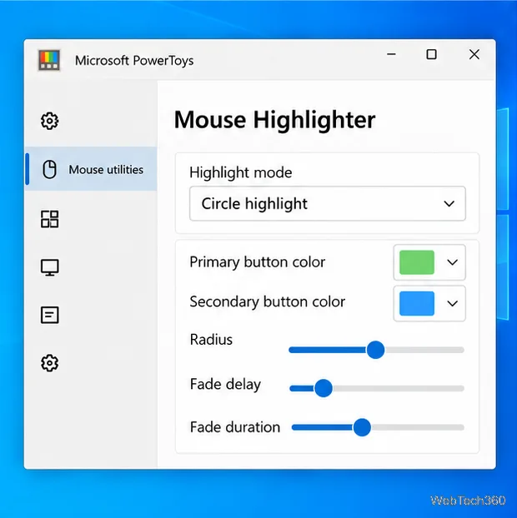Screen dimensions: 517x518
Task: Click the Microsoft PowerToys window title
Action: pyautogui.click(x=134, y=61)
